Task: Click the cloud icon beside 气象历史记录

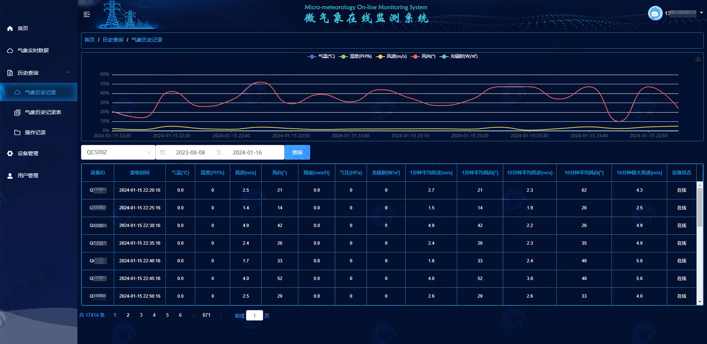Action: (17, 92)
